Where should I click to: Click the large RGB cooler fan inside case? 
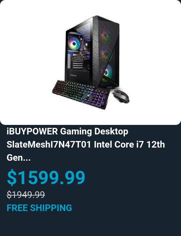(74, 44)
